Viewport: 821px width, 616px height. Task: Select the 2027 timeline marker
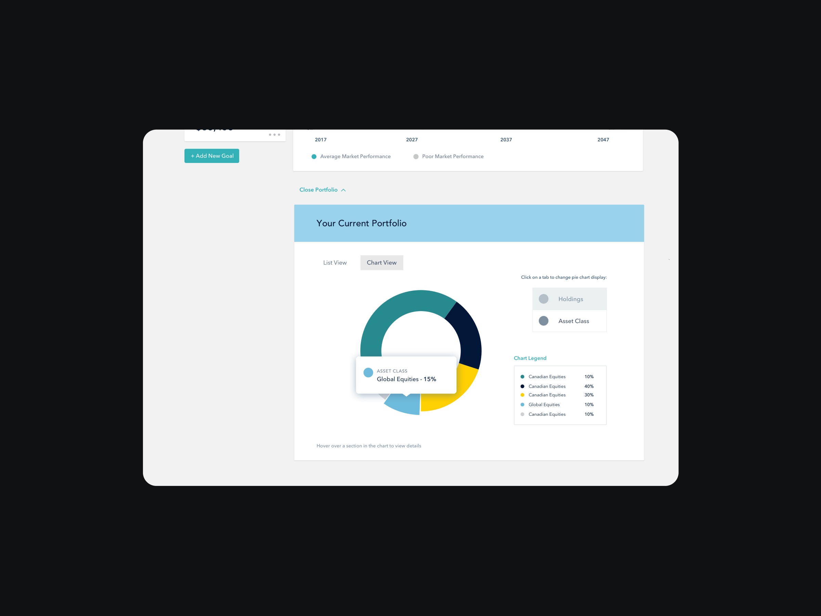tap(413, 139)
